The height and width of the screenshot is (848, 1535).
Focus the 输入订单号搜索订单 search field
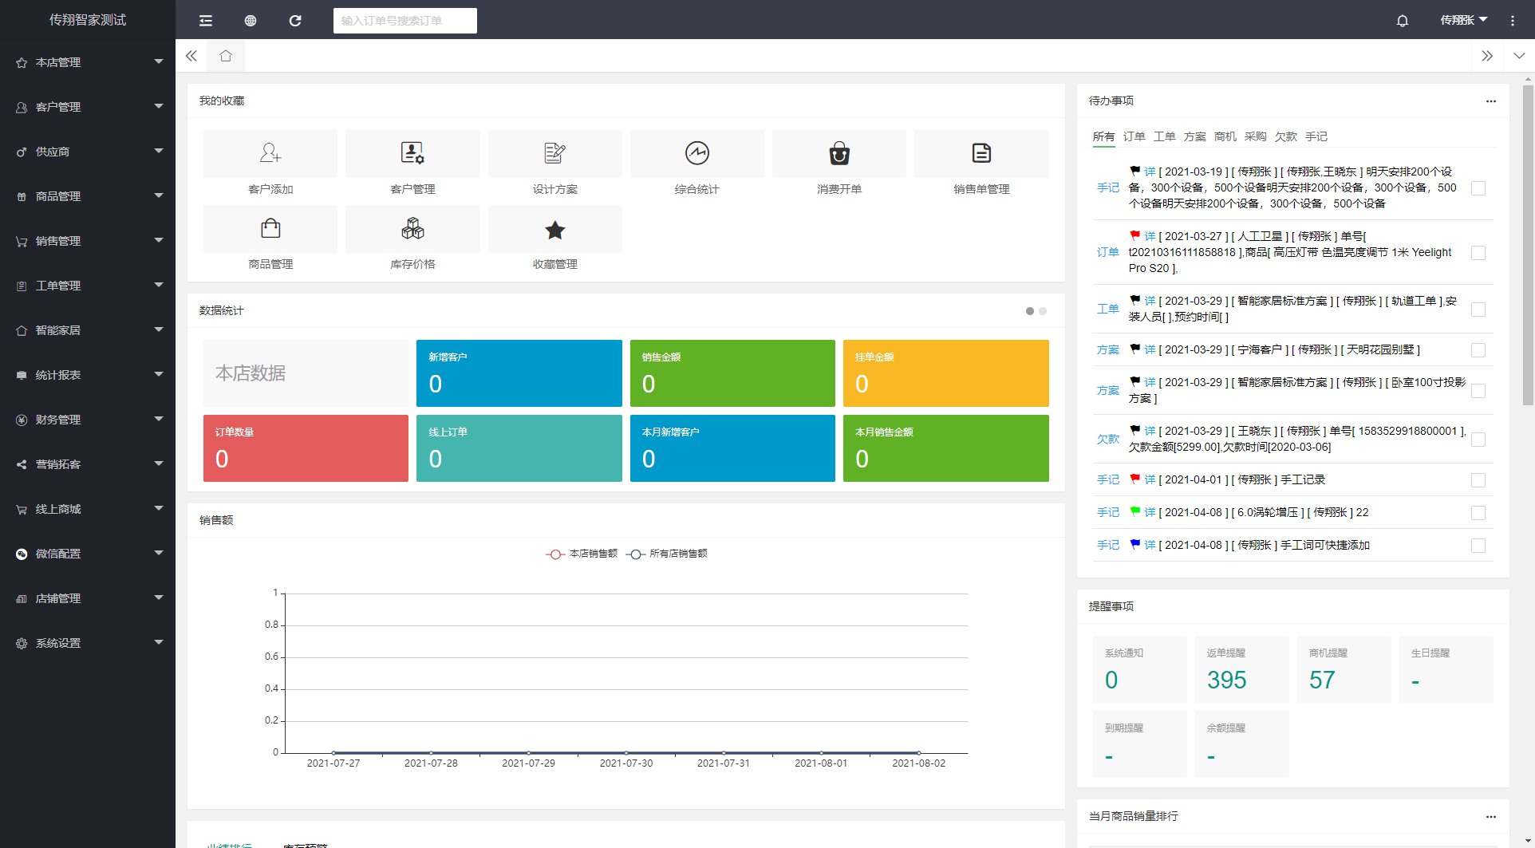pyautogui.click(x=405, y=21)
